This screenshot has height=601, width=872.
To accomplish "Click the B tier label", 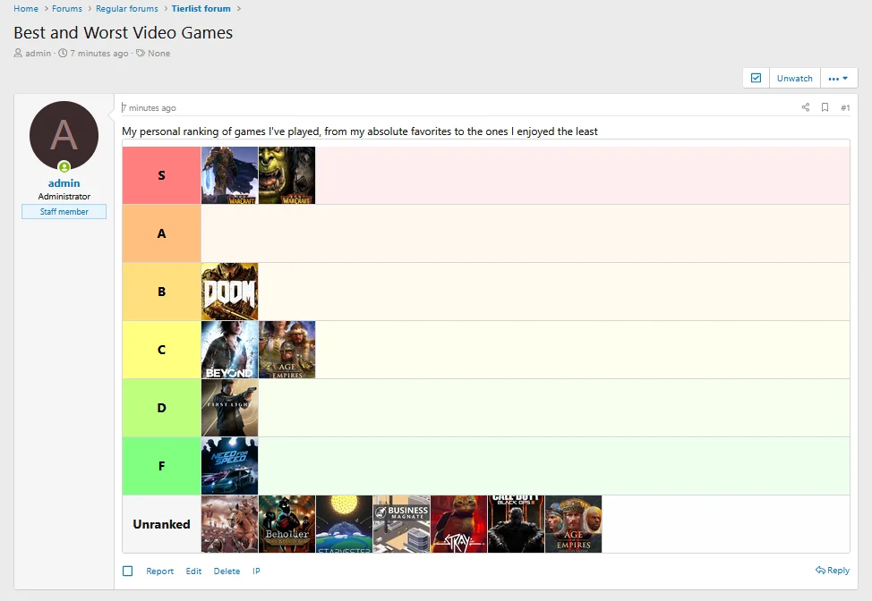I will click(161, 292).
